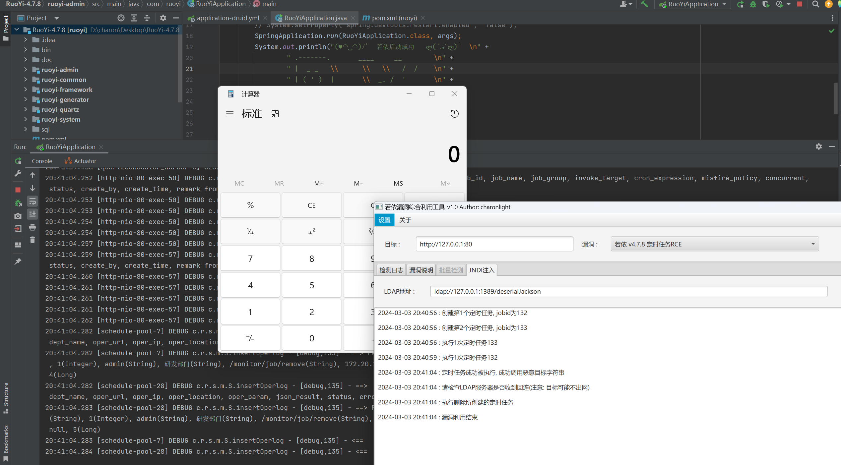This screenshot has width=841, height=465.
Task: Toggle scroll to end in the console
Action: pos(32,214)
